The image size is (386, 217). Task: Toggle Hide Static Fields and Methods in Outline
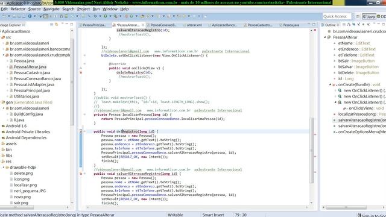358,25
